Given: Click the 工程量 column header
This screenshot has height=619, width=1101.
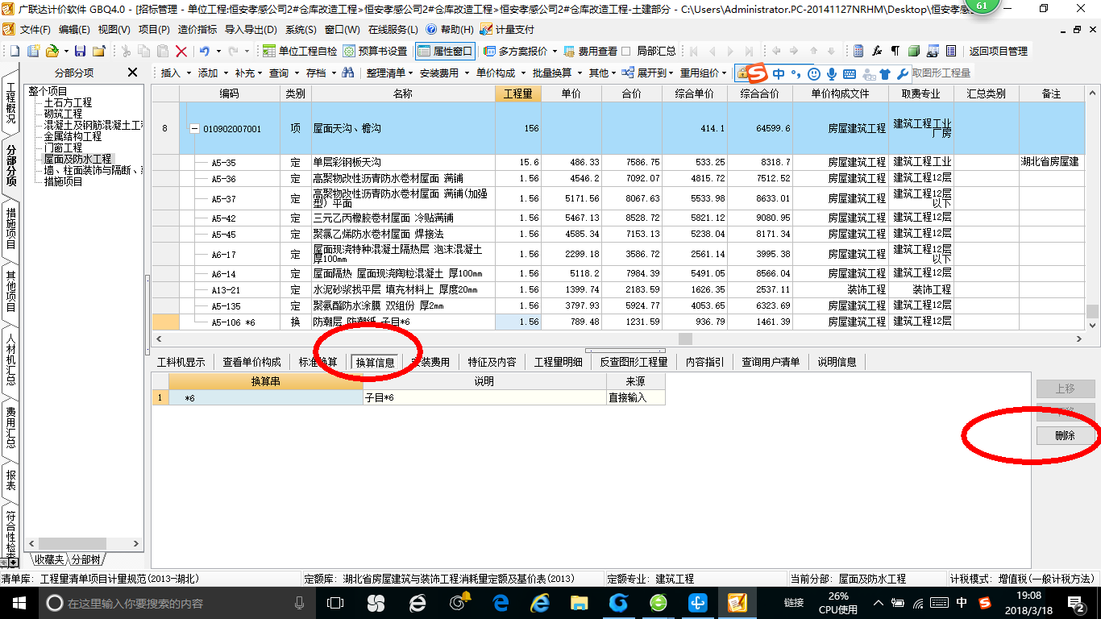Looking at the screenshot, I should click(517, 94).
